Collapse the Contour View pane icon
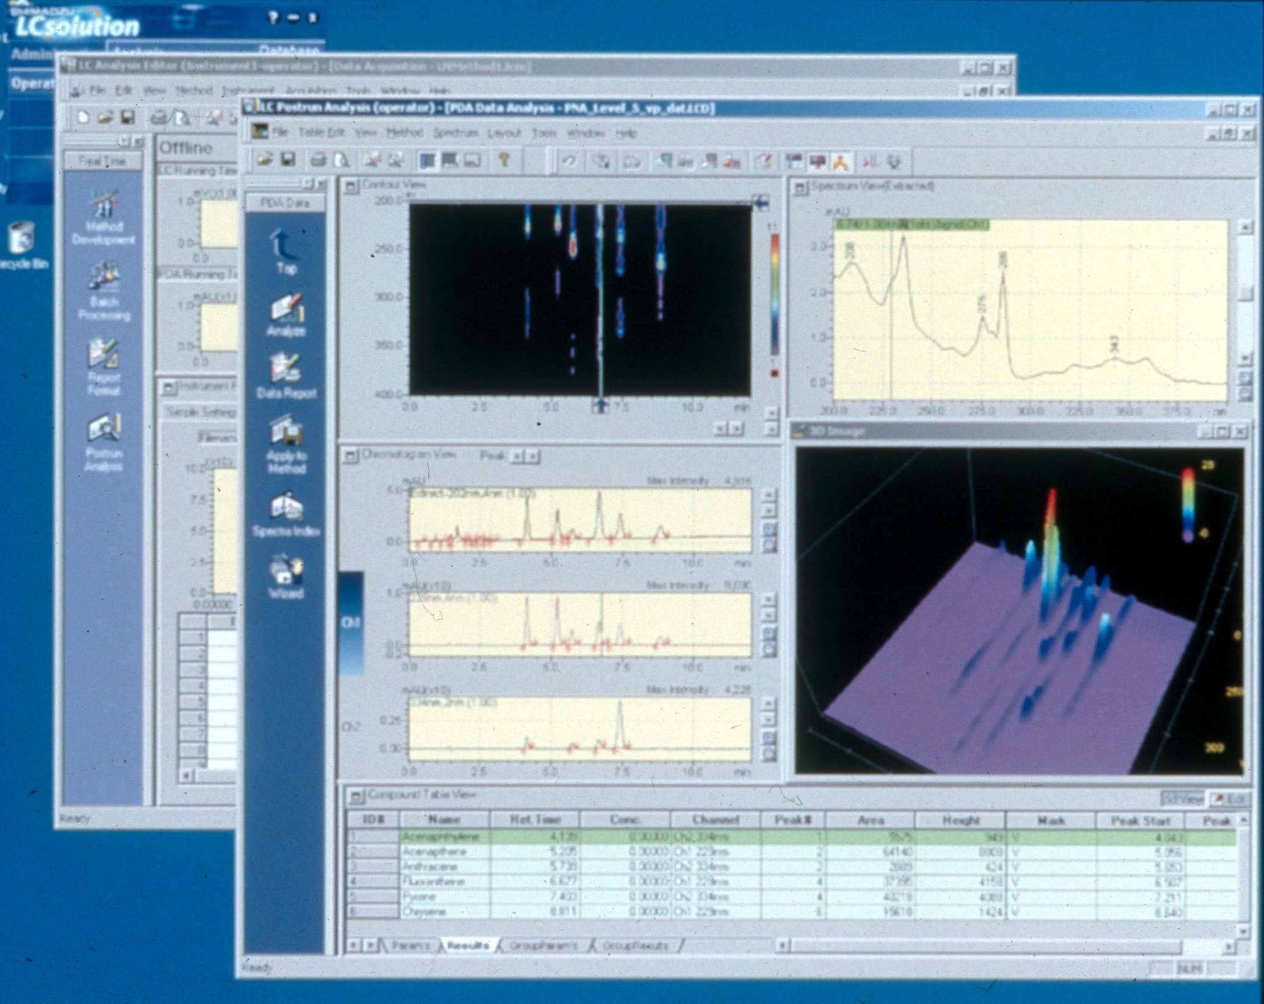Viewport: 1264px width, 1004px height. pos(351,187)
